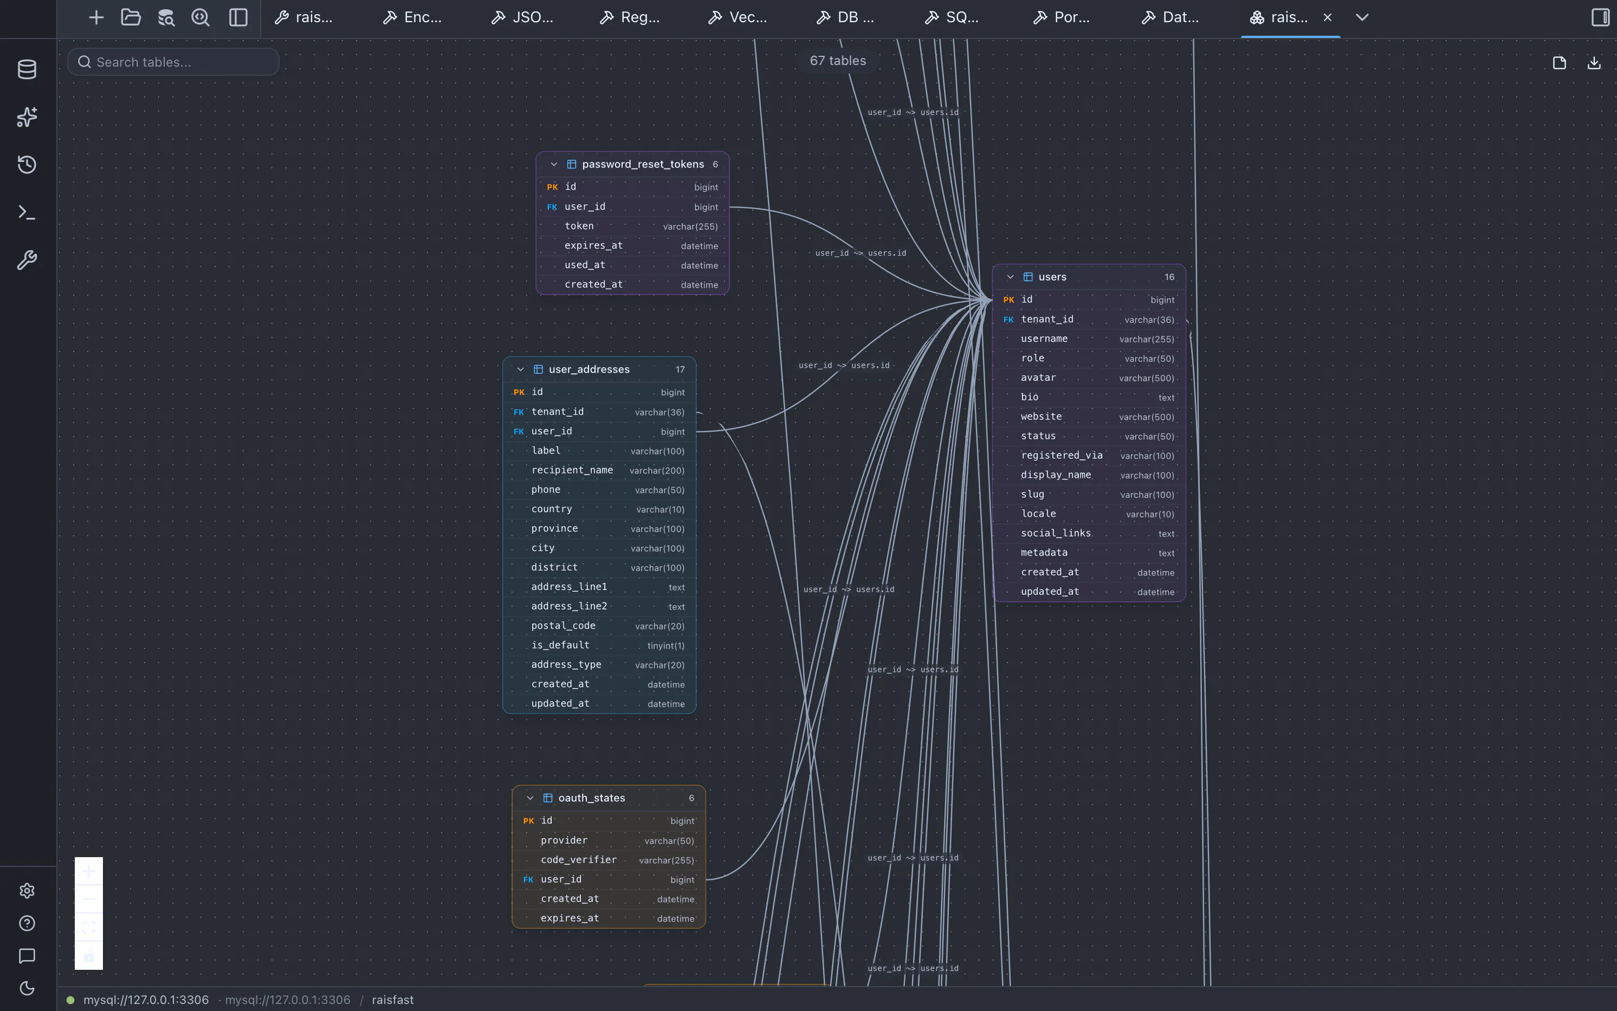
Task: Click the download export icon
Action: pyautogui.click(x=1594, y=63)
